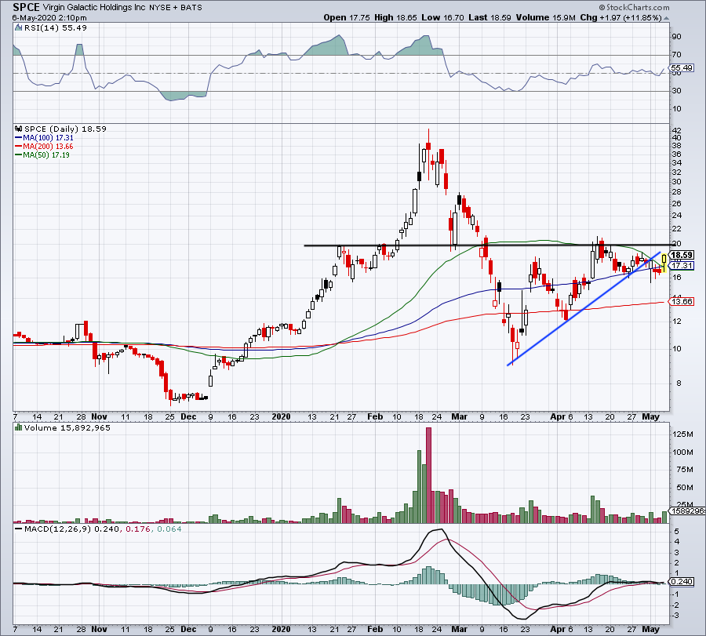Click the Last 18.59 value in header
Image resolution: width=706 pixels, height=636 pixels.
click(489, 17)
